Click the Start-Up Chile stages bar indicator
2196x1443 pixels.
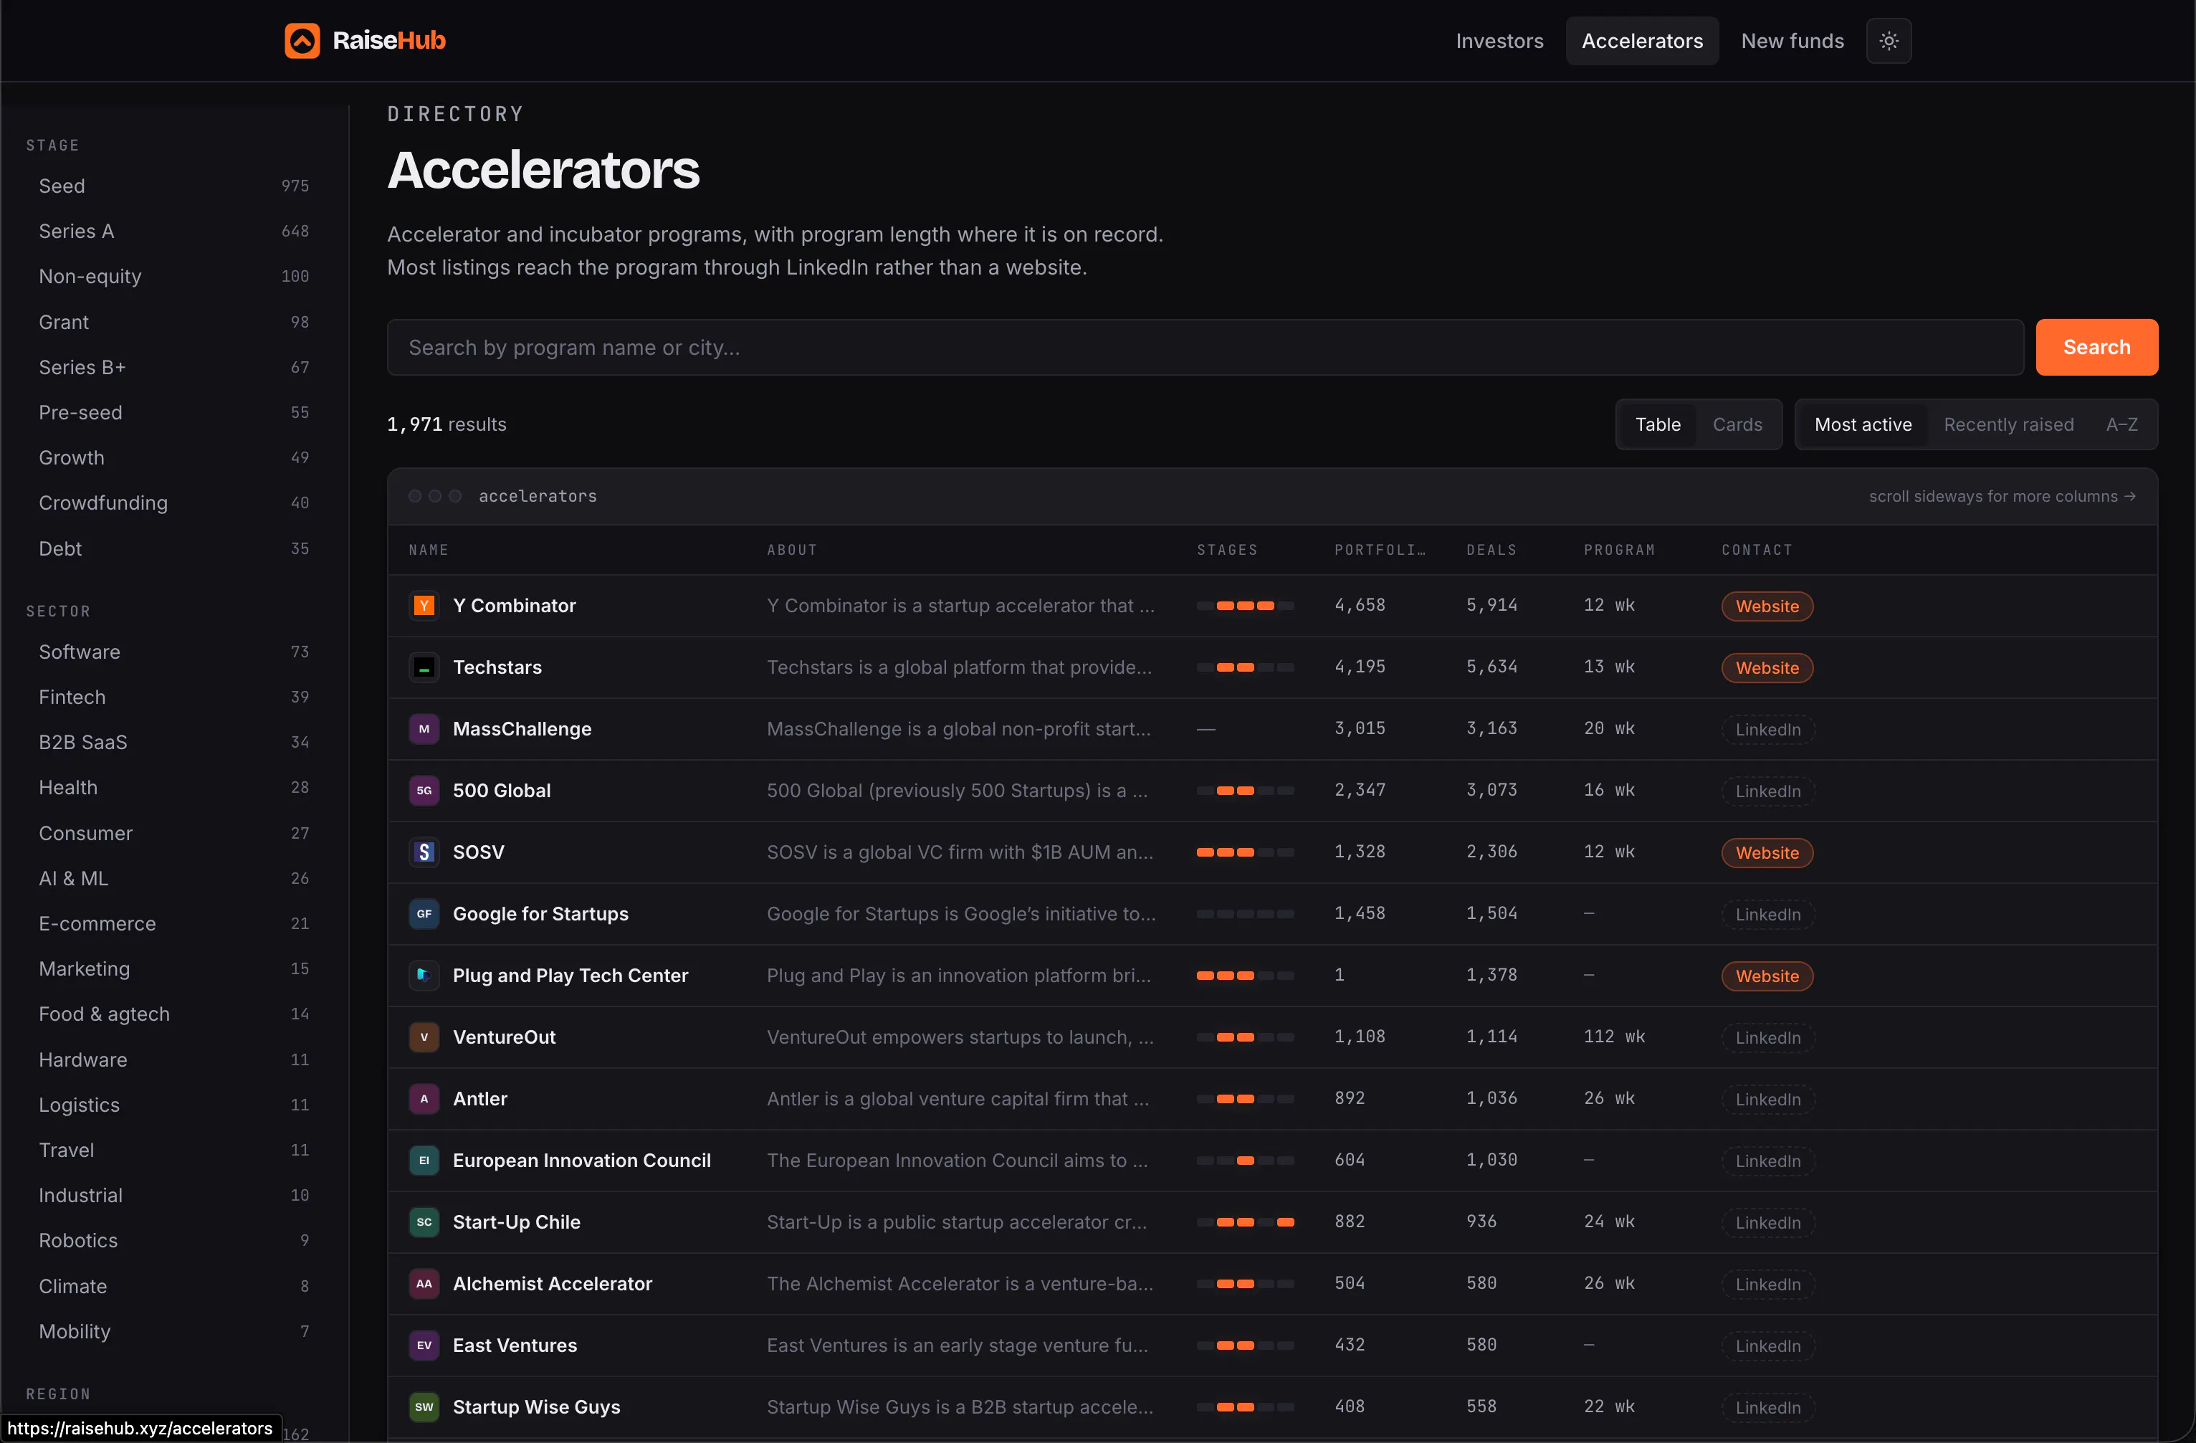(x=1245, y=1222)
